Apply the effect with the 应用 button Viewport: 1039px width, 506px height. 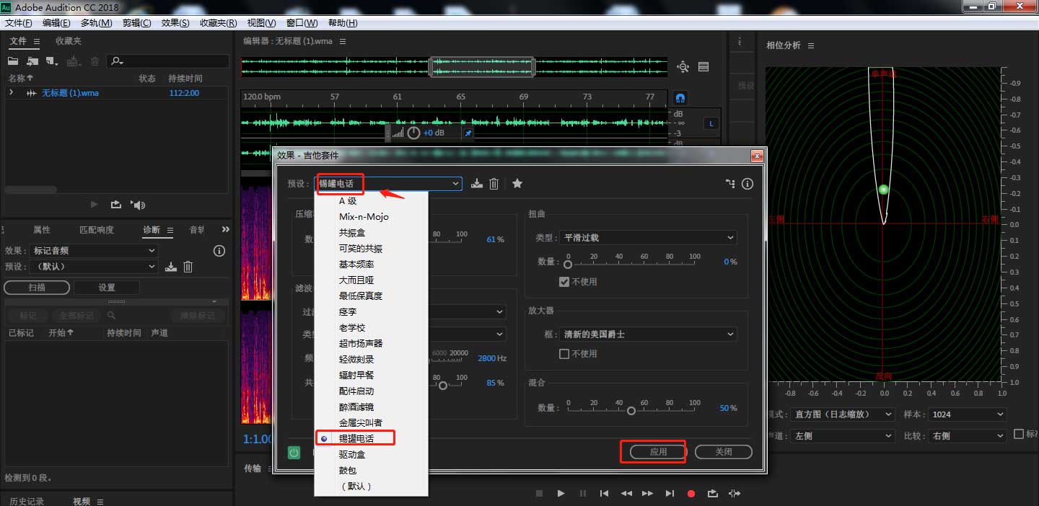pyautogui.click(x=653, y=451)
